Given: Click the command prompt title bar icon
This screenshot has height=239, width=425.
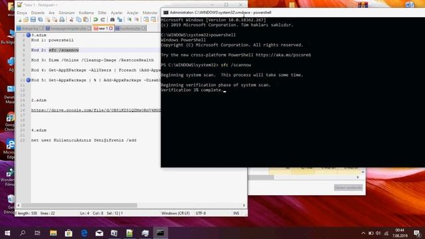Looking at the screenshot, I should 165,13.
